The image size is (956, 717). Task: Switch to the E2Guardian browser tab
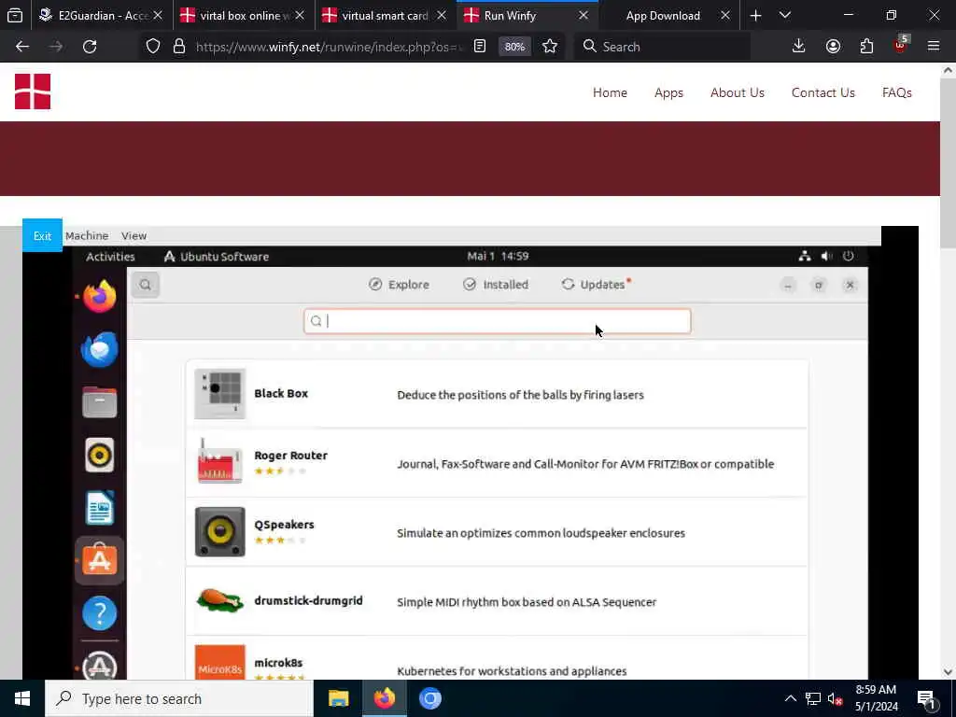[x=102, y=15]
